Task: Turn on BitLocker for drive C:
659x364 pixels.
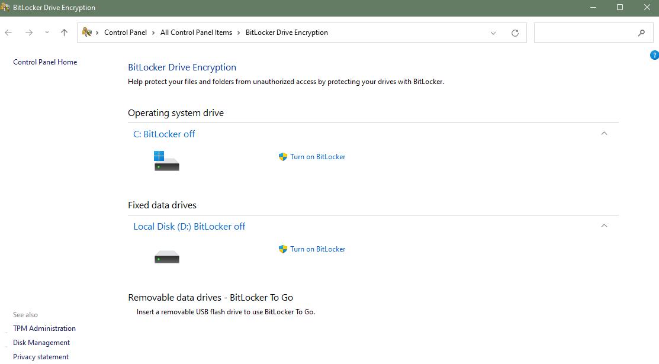Action: pyautogui.click(x=317, y=157)
